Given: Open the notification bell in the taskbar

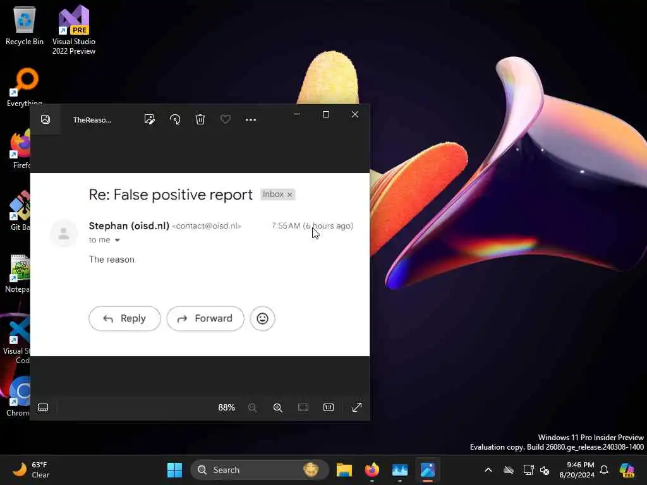Looking at the screenshot, I should click(604, 470).
